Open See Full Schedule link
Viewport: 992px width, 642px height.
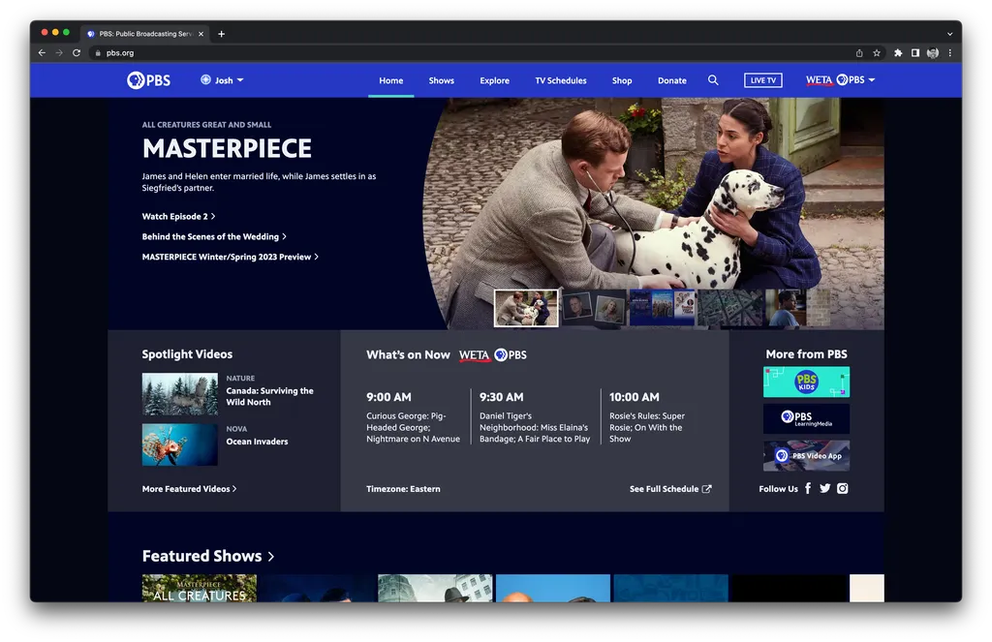click(x=670, y=489)
